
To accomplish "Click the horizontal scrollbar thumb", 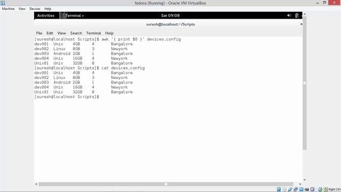I will pos(166,184).
